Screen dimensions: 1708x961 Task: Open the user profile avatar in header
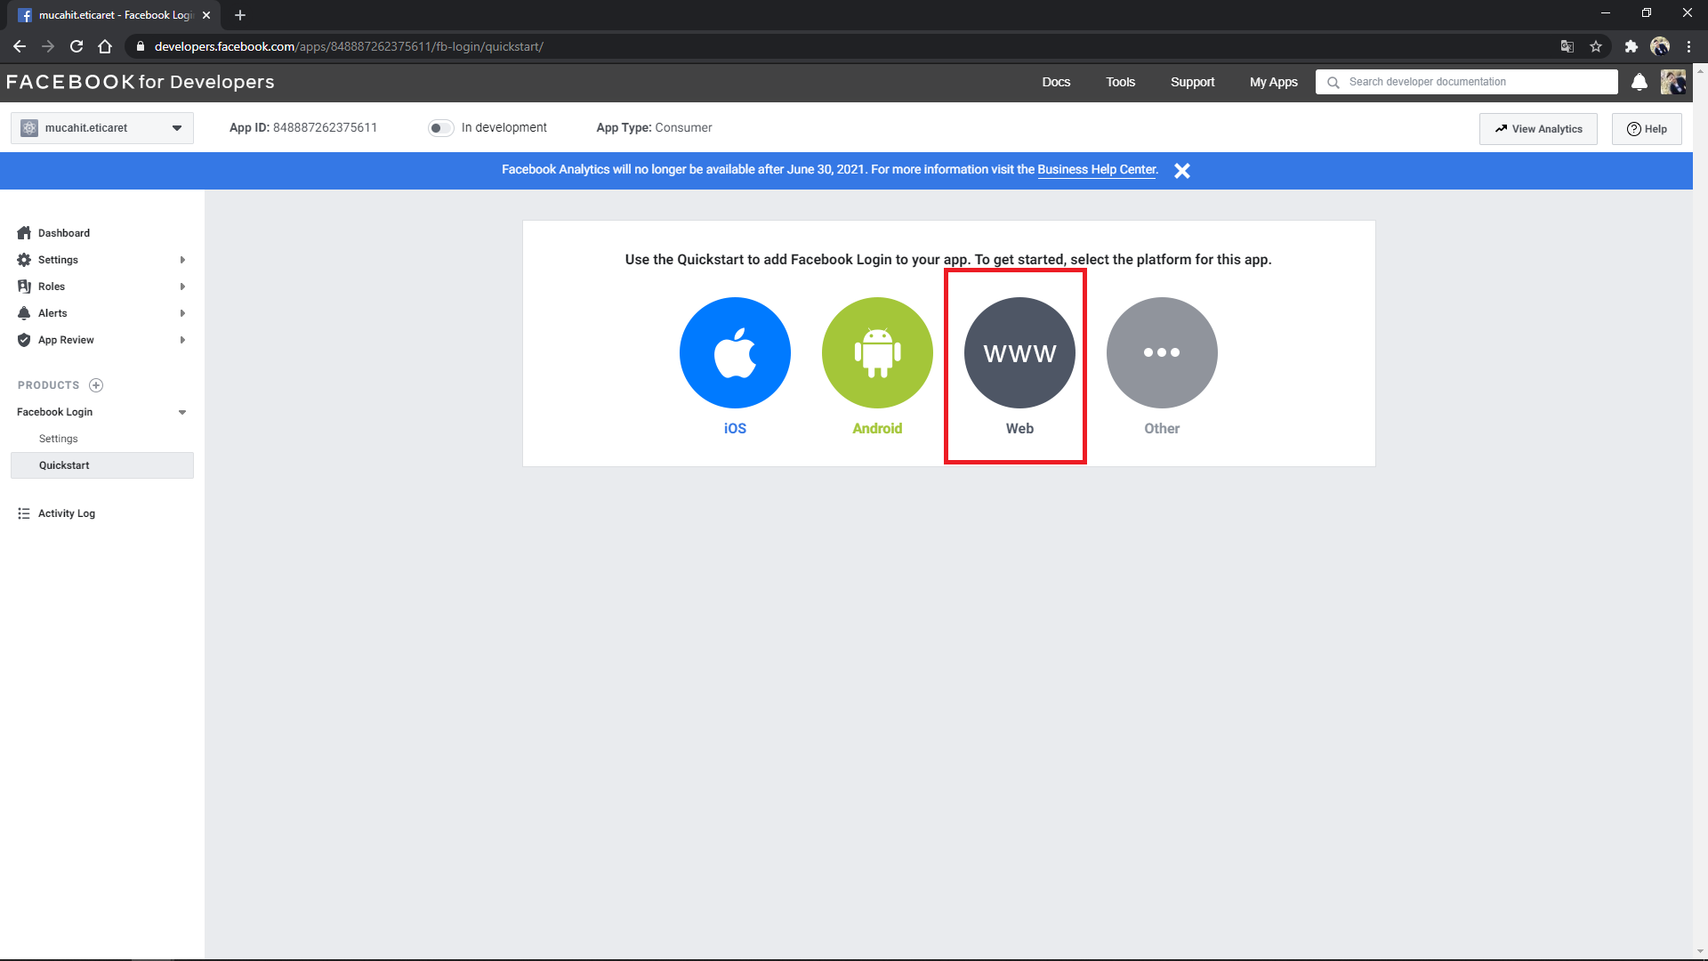point(1673,82)
